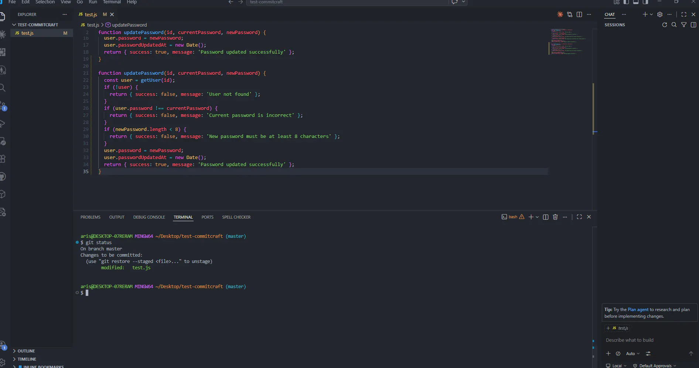The width and height of the screenshot is (699, 368).
Task: Filter chat sessions
Action: (x=684, y=25)
